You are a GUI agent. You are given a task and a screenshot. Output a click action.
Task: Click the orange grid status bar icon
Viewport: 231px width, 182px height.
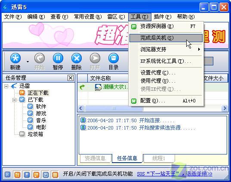point(17,175)
